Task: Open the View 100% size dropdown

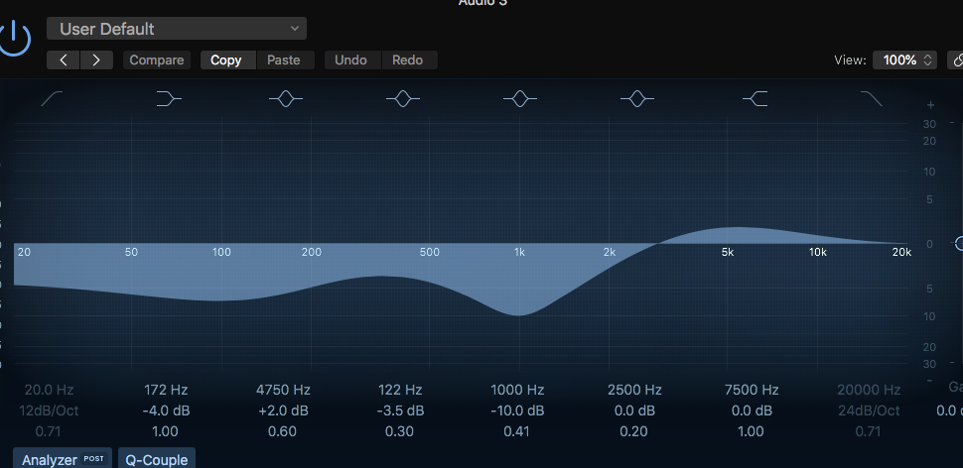Action: (903, 60)
